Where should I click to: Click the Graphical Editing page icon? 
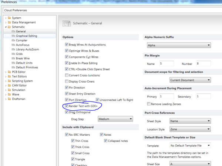(13, 36)
